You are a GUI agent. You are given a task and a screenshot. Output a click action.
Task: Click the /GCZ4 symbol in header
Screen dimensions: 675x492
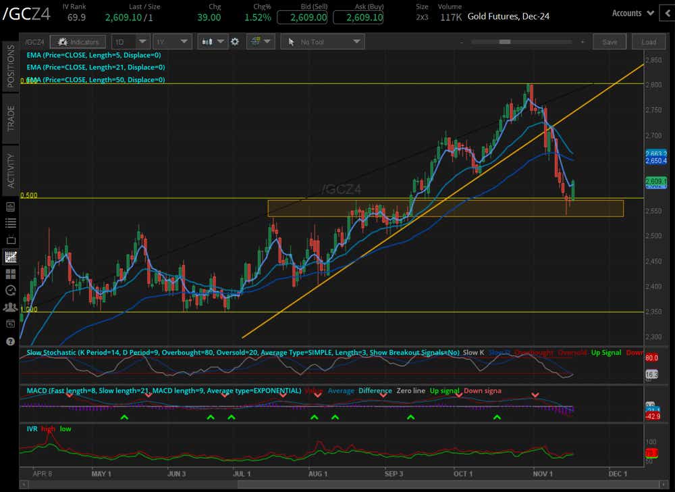[x=27, y=14]
